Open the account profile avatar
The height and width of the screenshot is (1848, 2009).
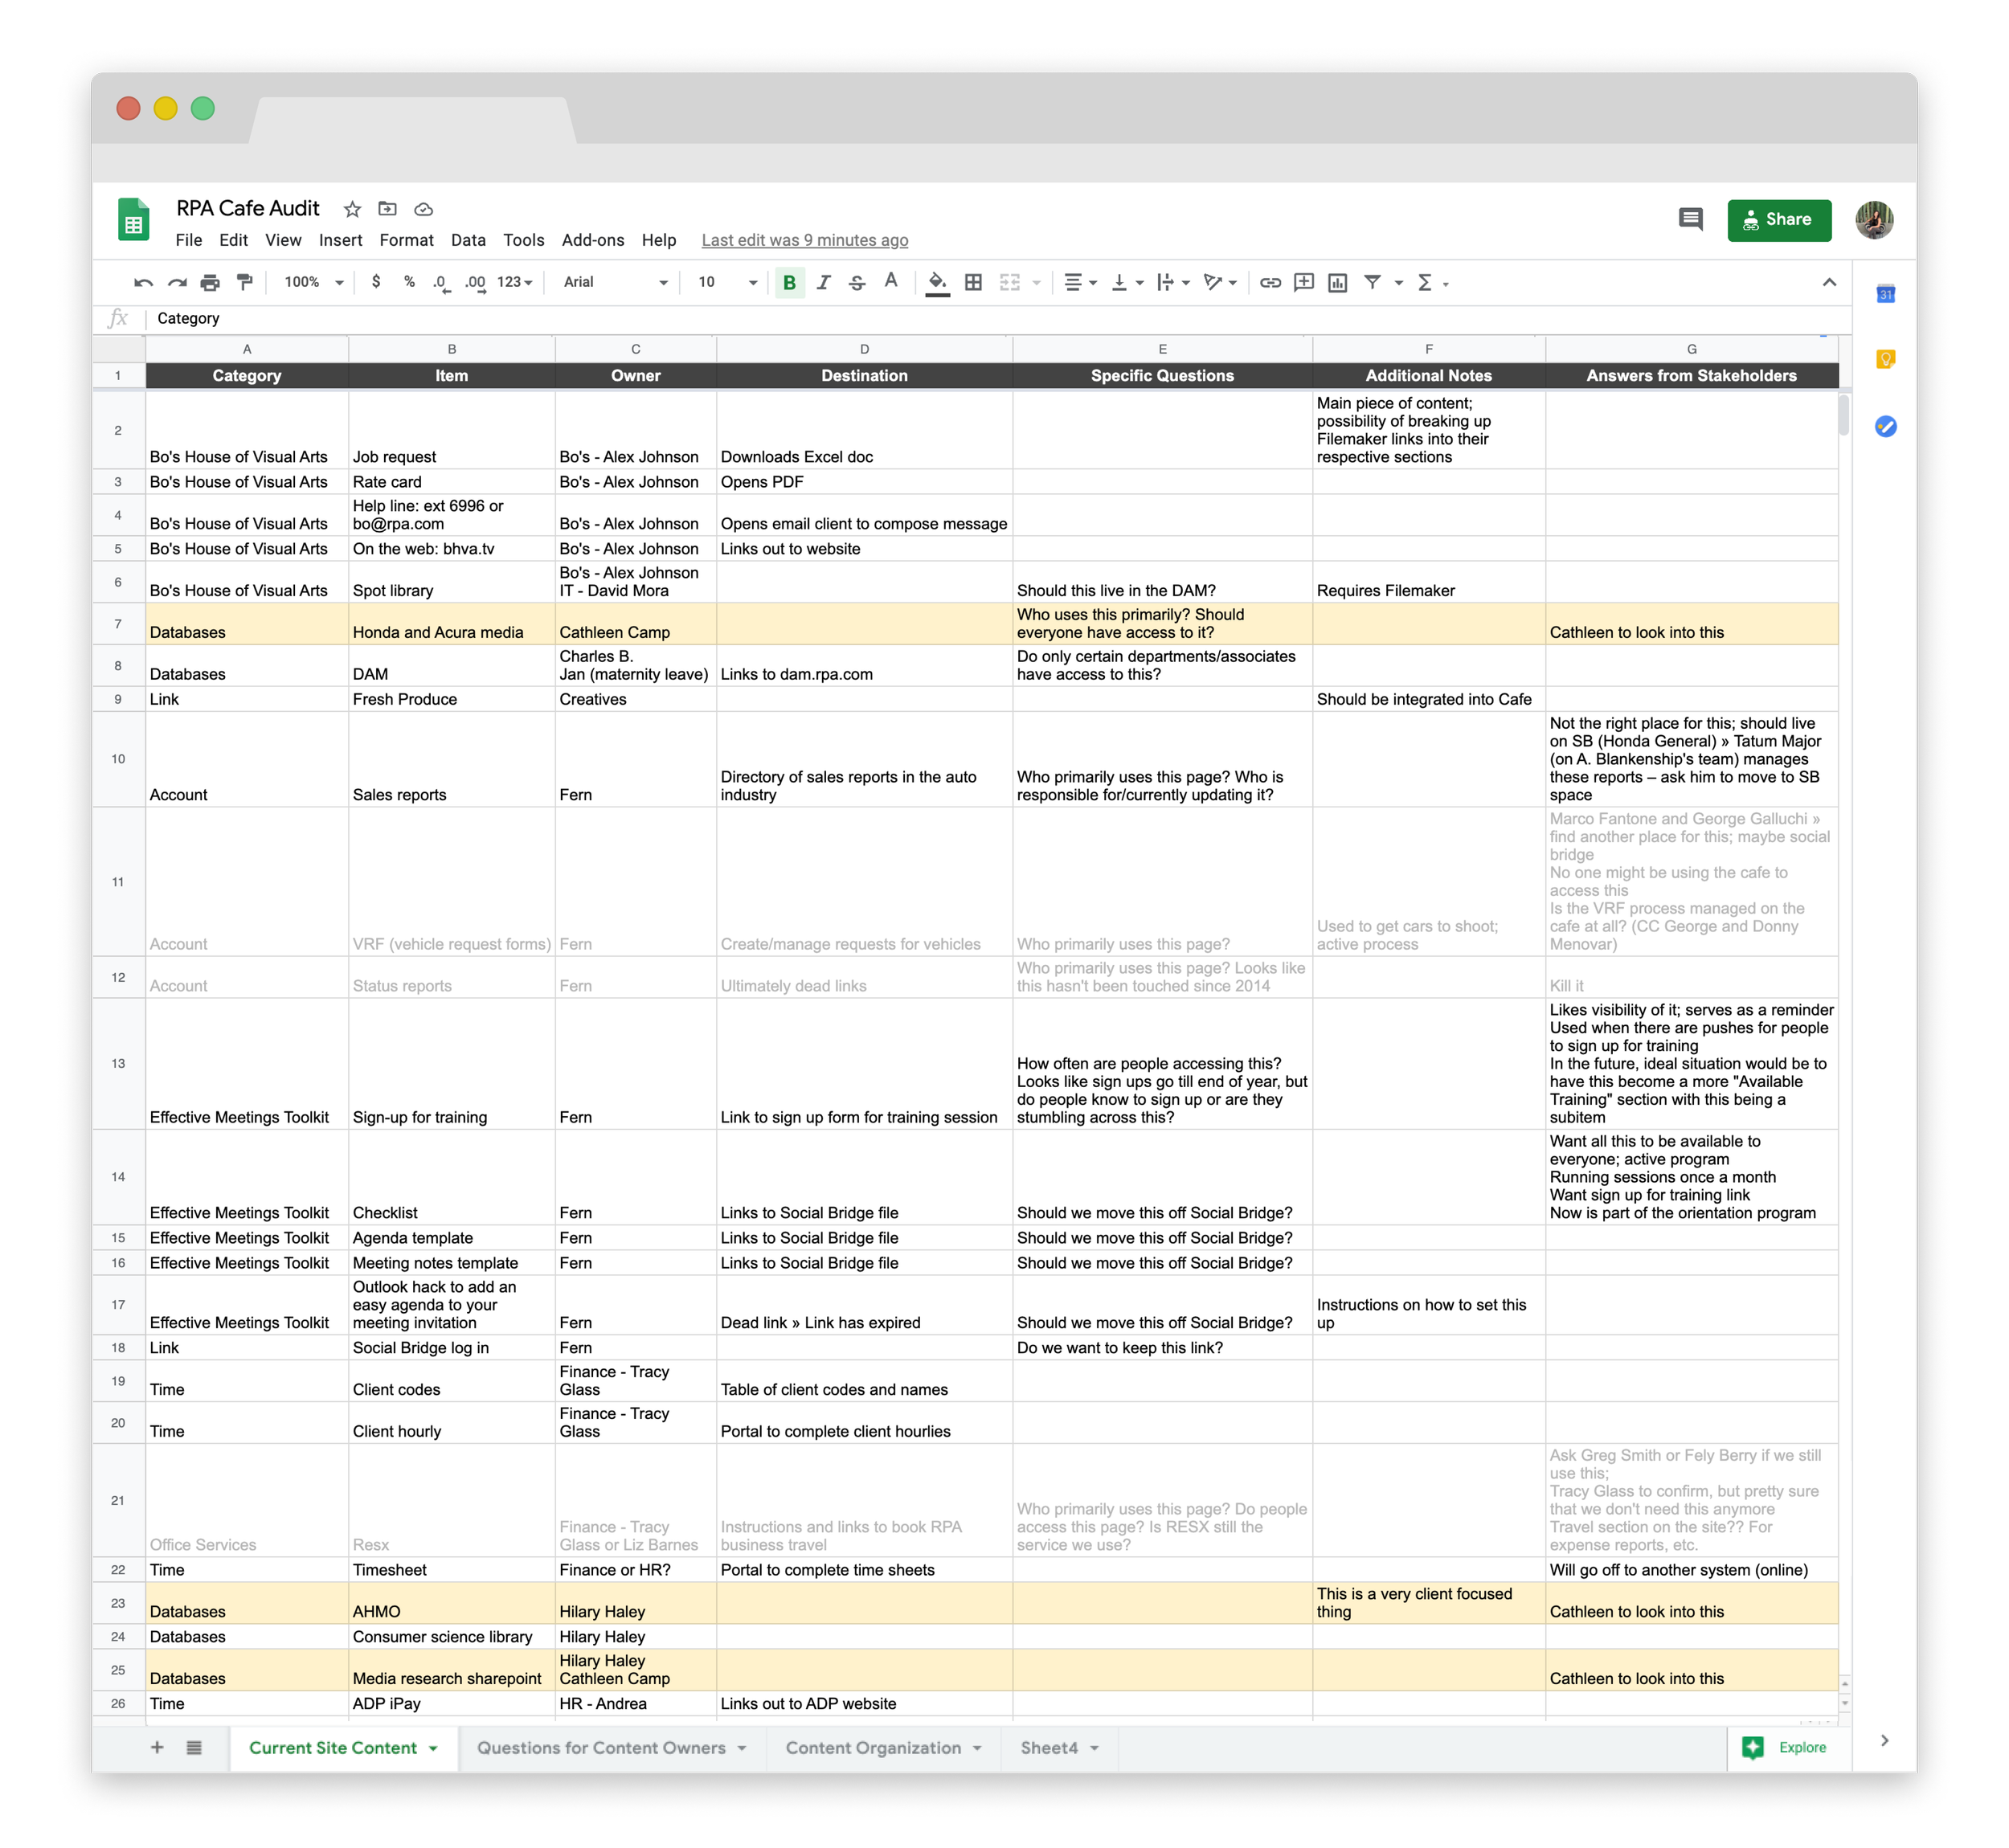[1874, 220]
